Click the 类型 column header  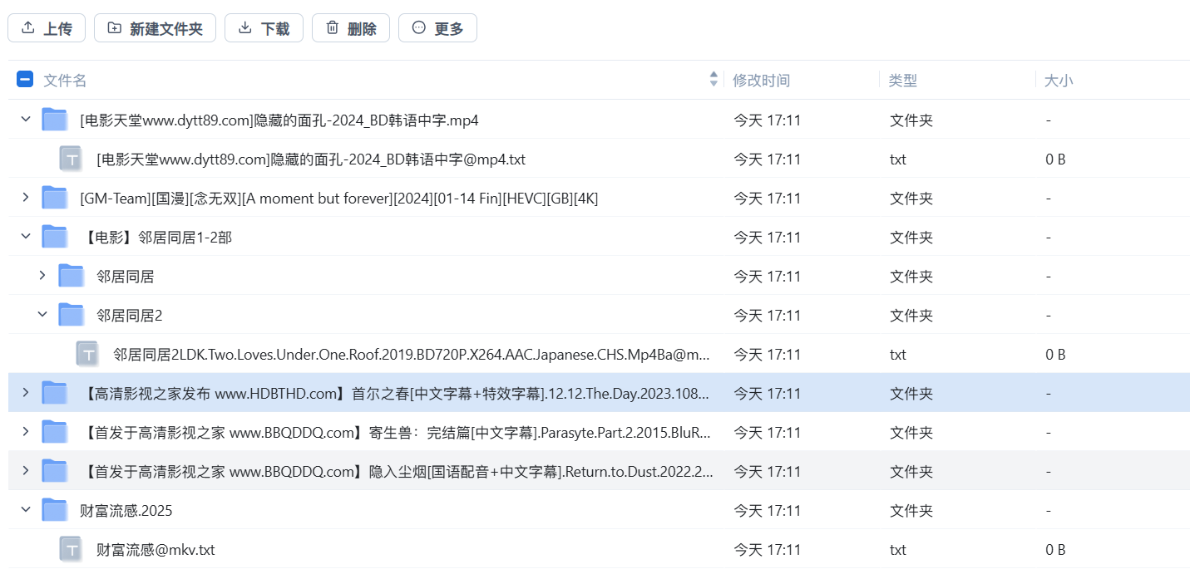point(903,81)
